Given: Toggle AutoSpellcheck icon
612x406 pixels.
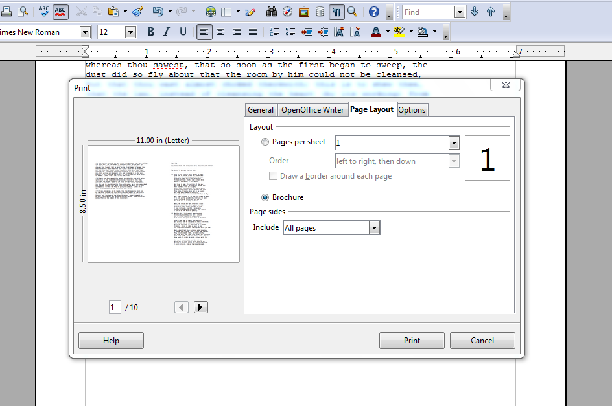Looking at the screenshot, I should pyautogui.click(x=60, y=12).
